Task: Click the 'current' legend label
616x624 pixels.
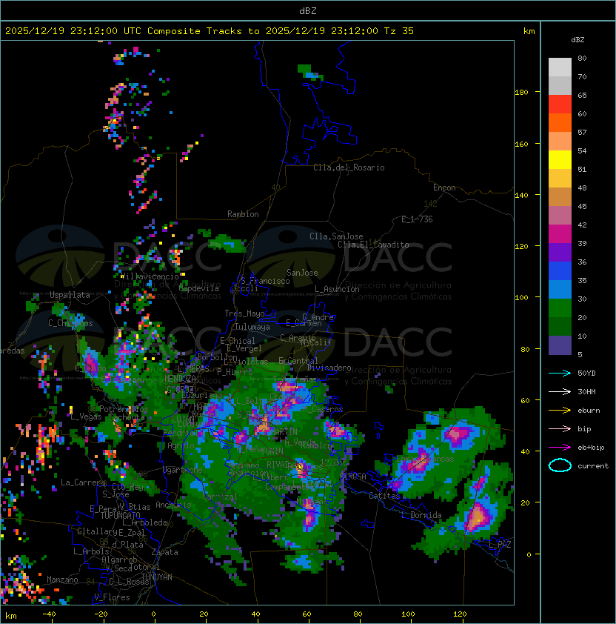Action: point(593,466)
